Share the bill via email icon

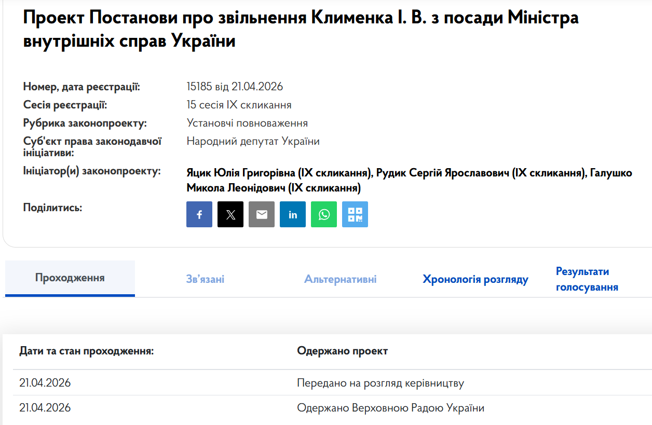coord(262,214)
